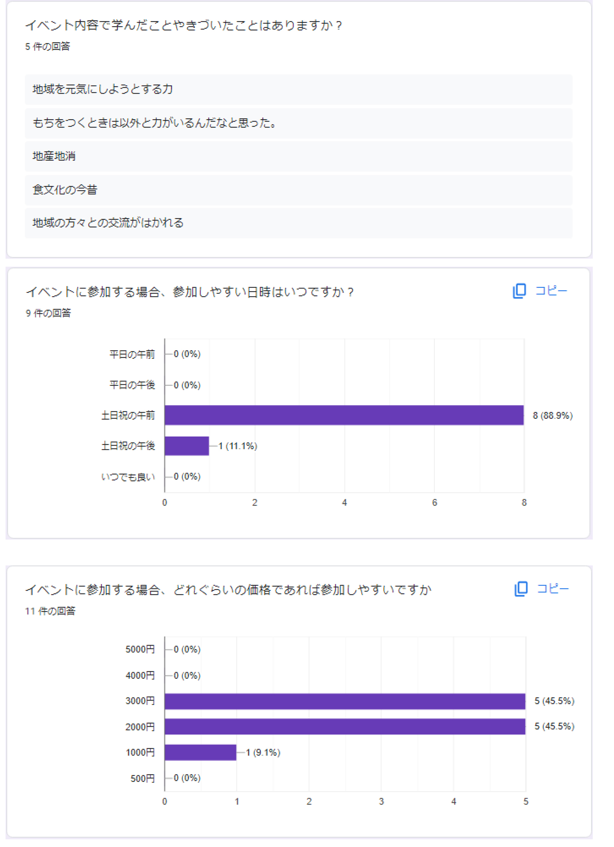Image resolution: width=614 pixels, height=847 pixels.
Task: Click the copy icon for price chart
Action: (x=521, y=589)
